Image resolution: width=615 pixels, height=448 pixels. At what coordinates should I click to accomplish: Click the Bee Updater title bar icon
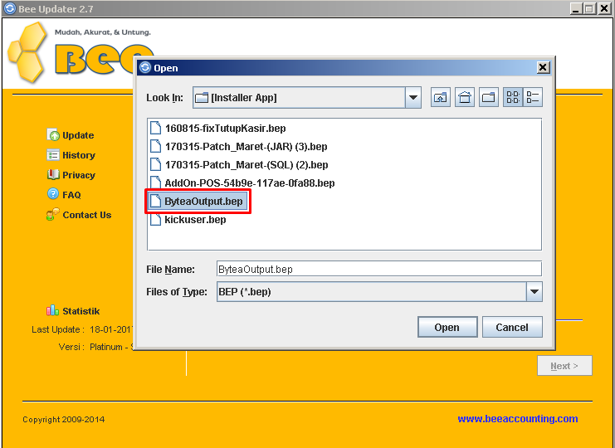coord(10,8)
